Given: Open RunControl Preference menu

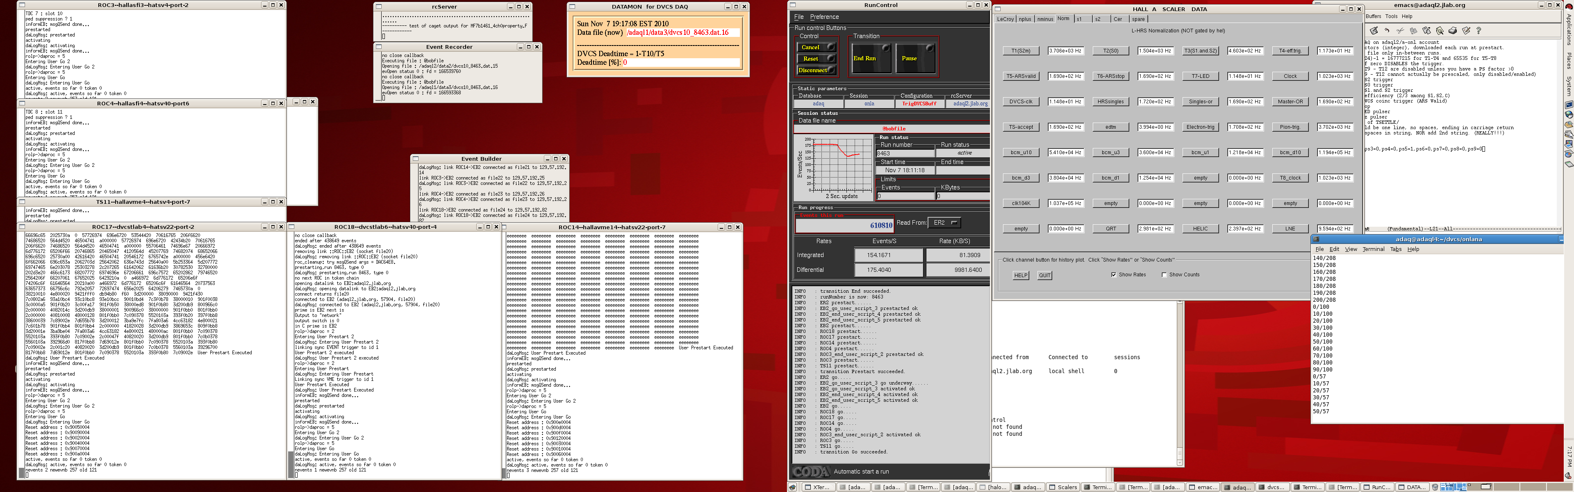Looking at the screenshot, I should pos(824,17).
